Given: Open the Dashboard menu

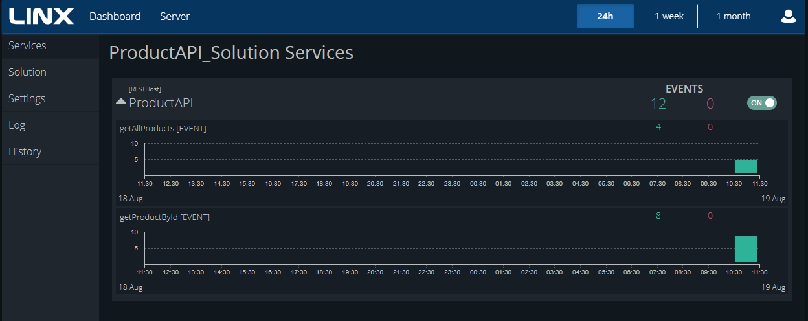Looking at the screenshot, I should click(115, 16).
